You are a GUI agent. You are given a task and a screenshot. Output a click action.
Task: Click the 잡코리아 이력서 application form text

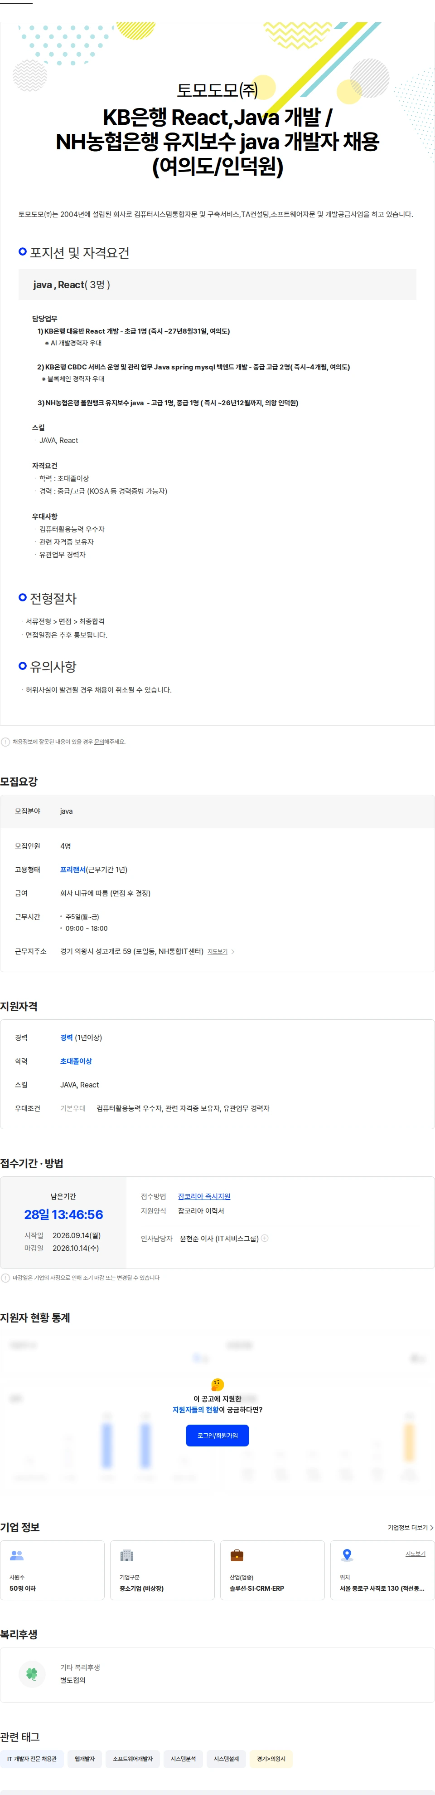201,1211
